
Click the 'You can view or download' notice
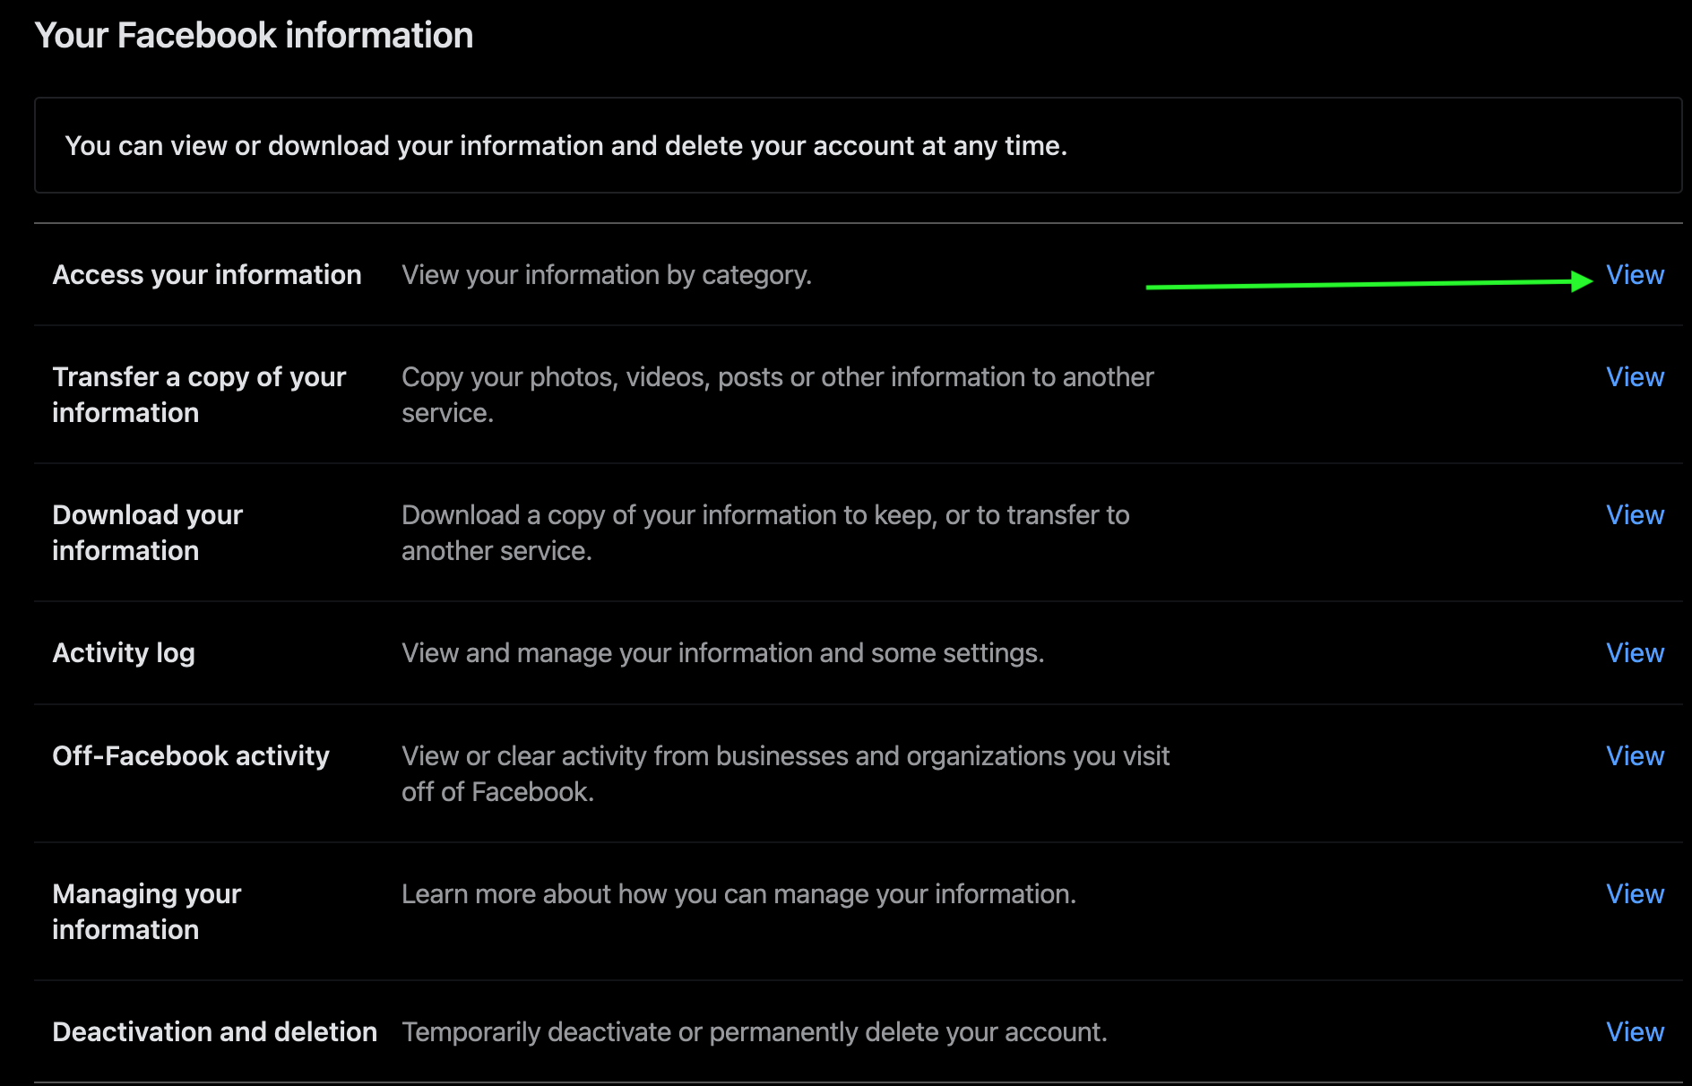coord(858,145)
